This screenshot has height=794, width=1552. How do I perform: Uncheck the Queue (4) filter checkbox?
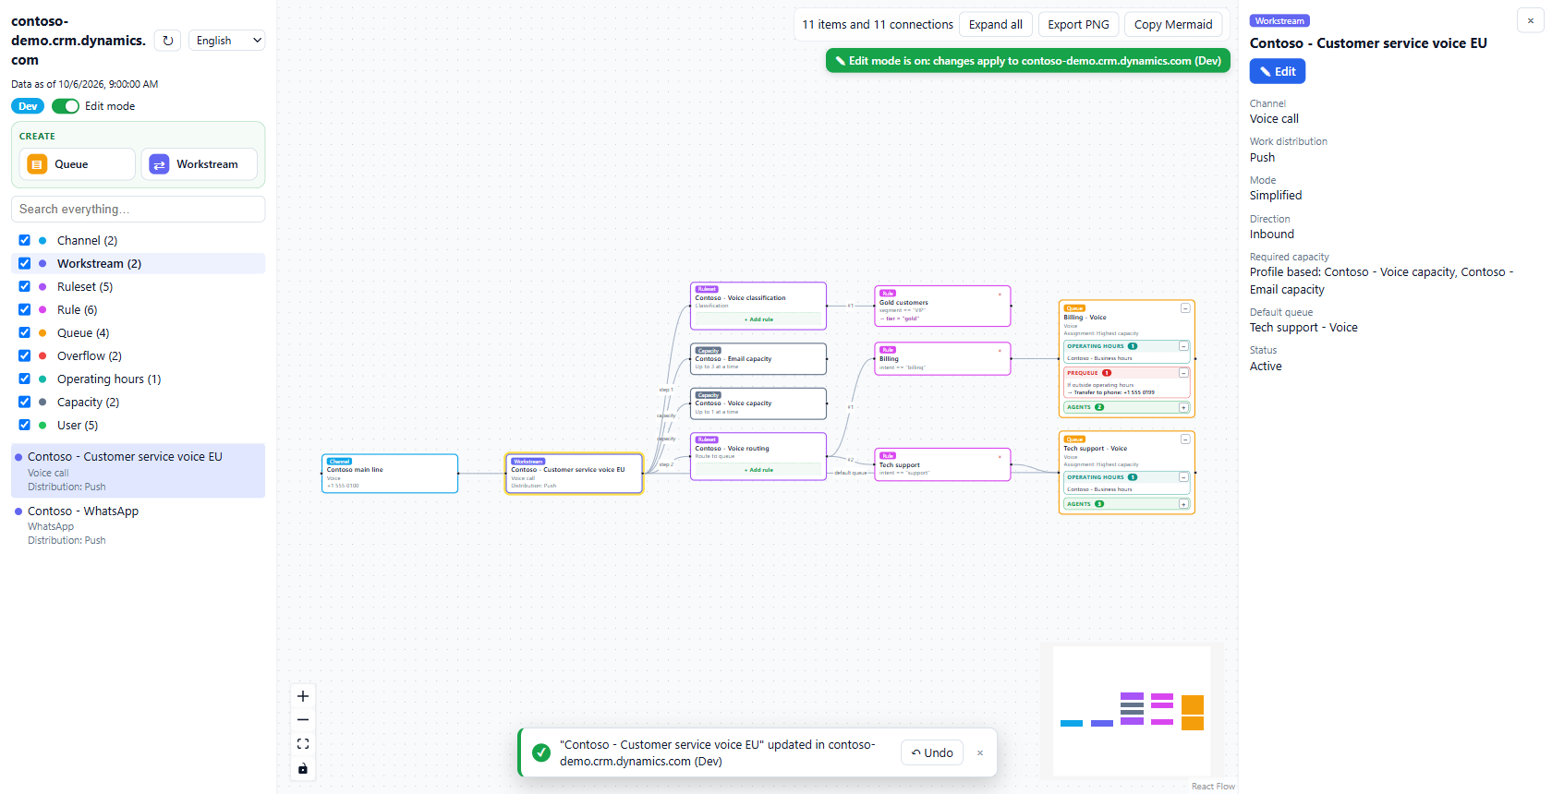[x=25, y=332]
